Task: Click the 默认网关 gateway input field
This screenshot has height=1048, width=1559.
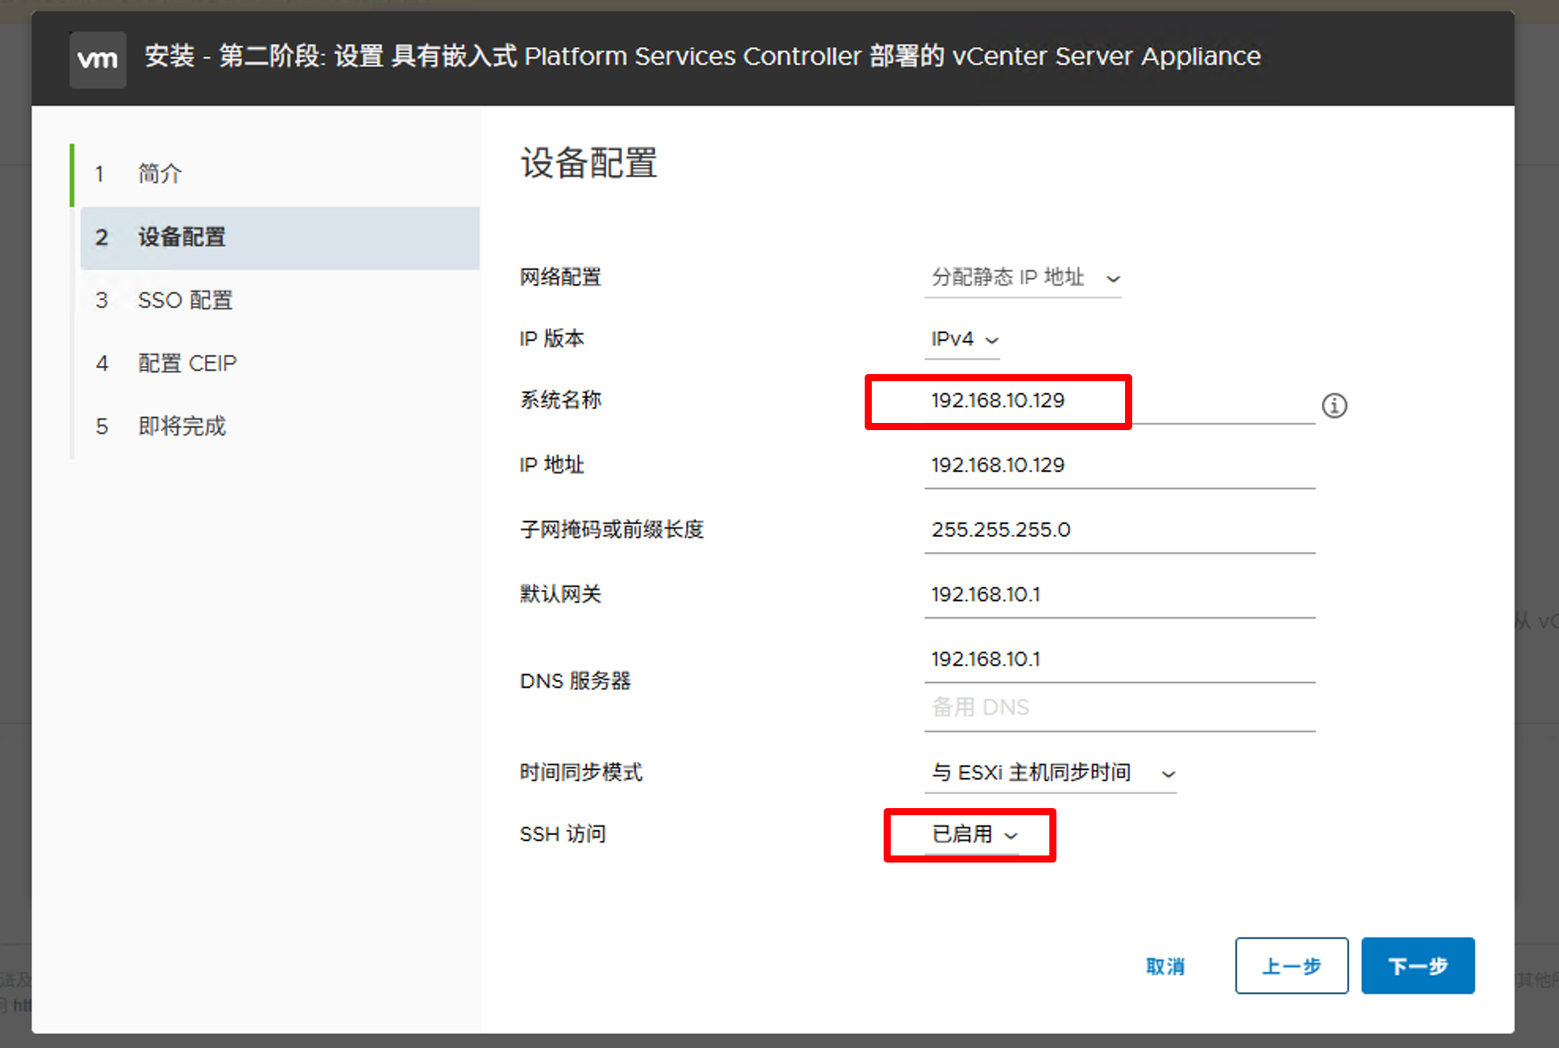Action: coord(1120,595)
